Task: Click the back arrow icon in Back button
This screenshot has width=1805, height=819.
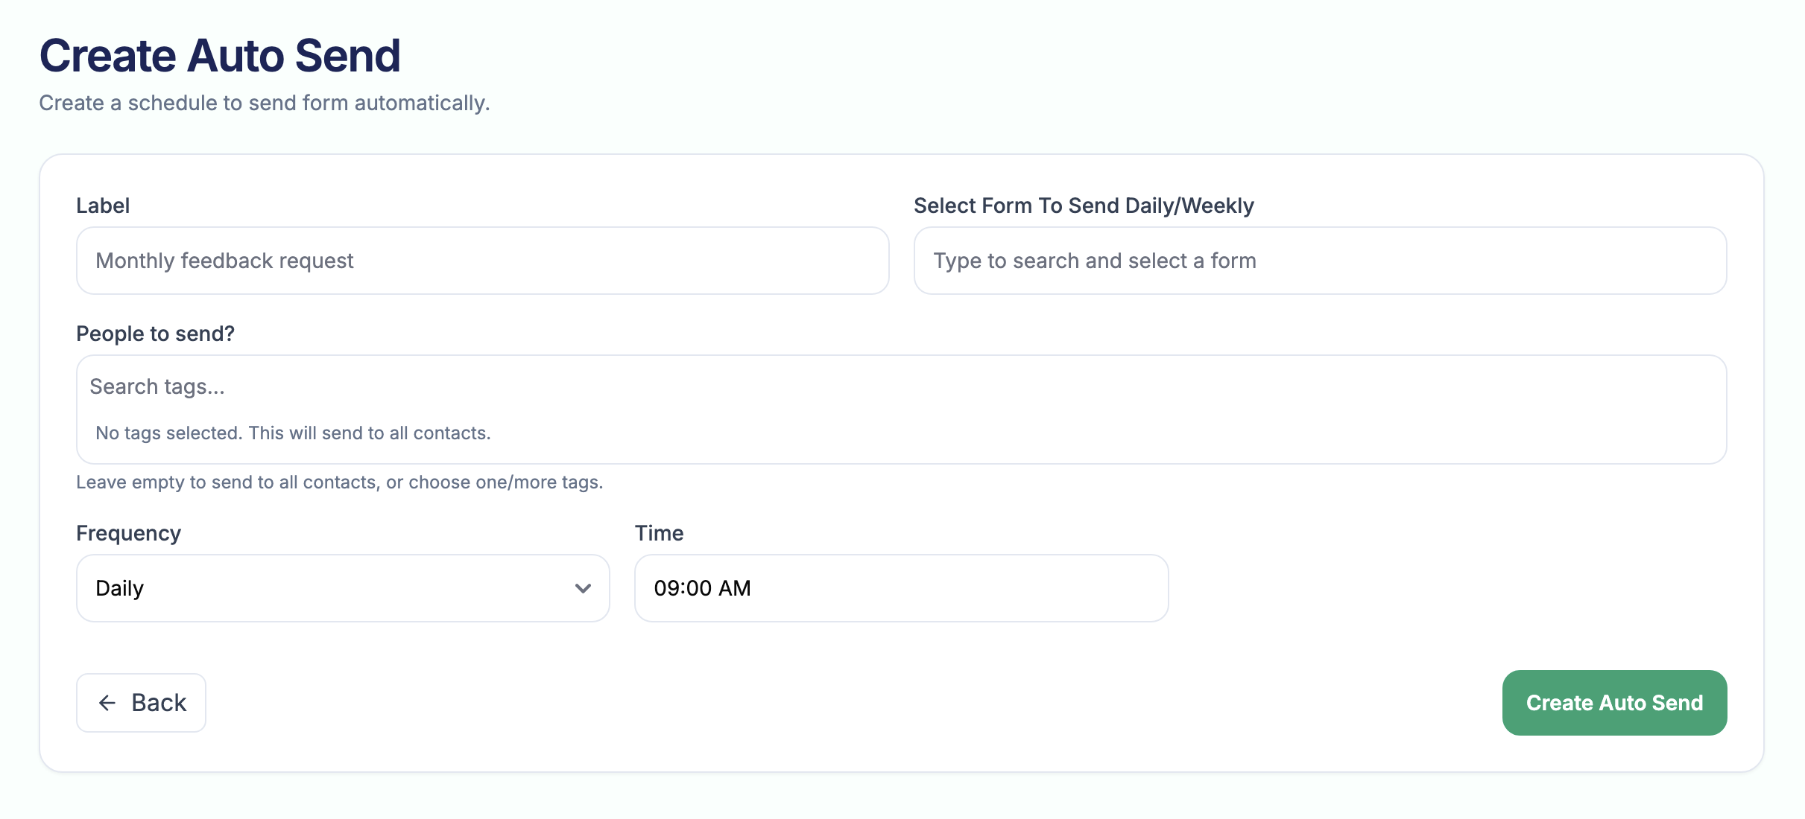Action: tap(108, 702)
